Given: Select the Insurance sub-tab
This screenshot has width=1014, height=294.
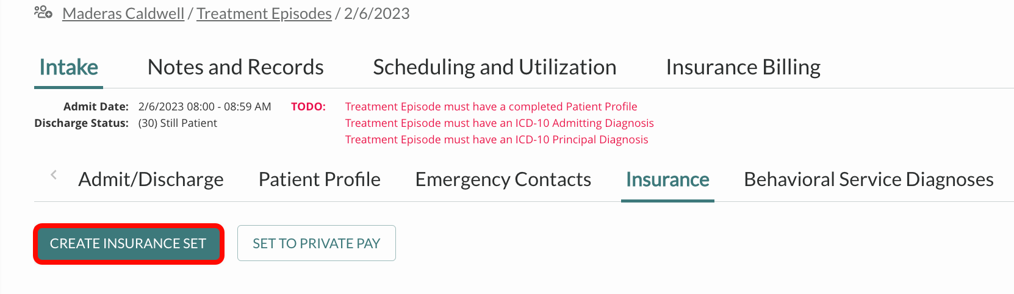Looking at the screenshot, I should [x=667, y=179].
